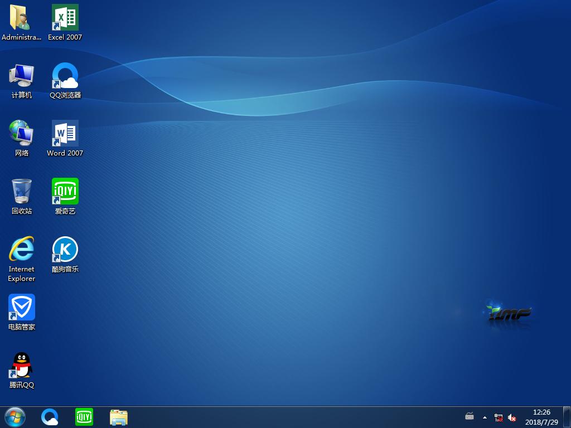Viewport: 571px width, 428px height.
Task: Click the keyboard input tray icon
Action: point(470,416)
